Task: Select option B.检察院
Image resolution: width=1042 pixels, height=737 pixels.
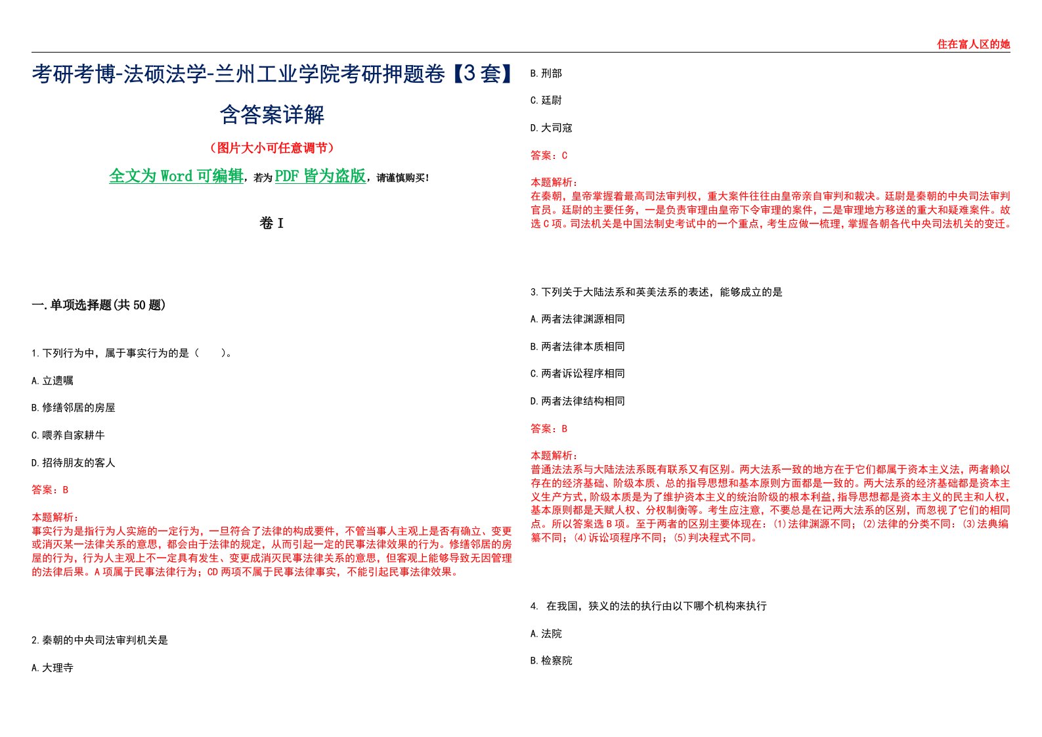Action: (552, 661)
